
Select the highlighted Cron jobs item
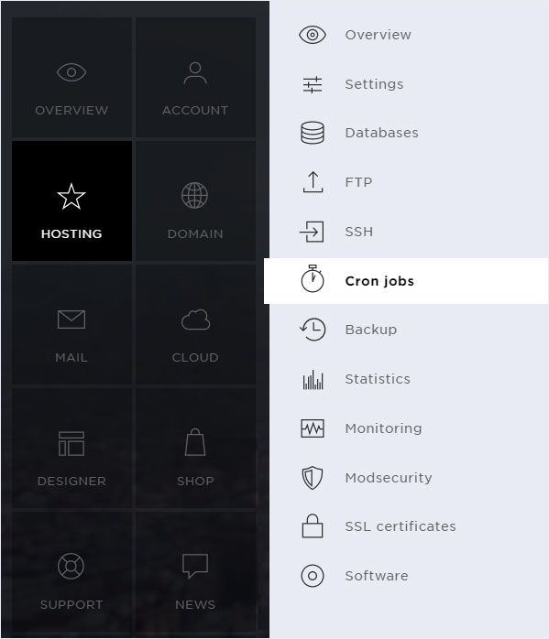(406, 281)
